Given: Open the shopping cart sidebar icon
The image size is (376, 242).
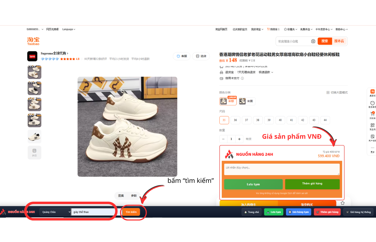Looking at the screenshot, I should coord(372,114).
